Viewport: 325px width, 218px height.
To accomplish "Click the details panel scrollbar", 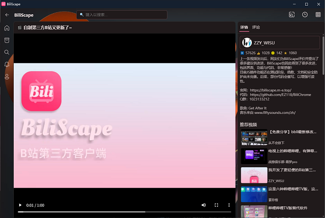I will click(323, 55).
